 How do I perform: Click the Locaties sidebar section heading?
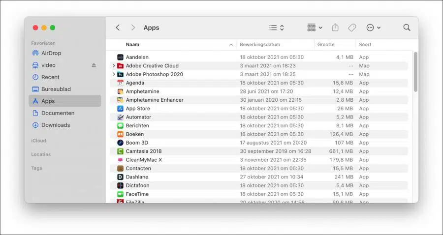pyautogui.click(x=41, y=154)
